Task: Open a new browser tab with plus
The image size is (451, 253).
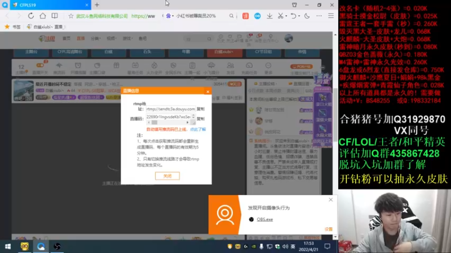Action: click(x=97, y=5)
